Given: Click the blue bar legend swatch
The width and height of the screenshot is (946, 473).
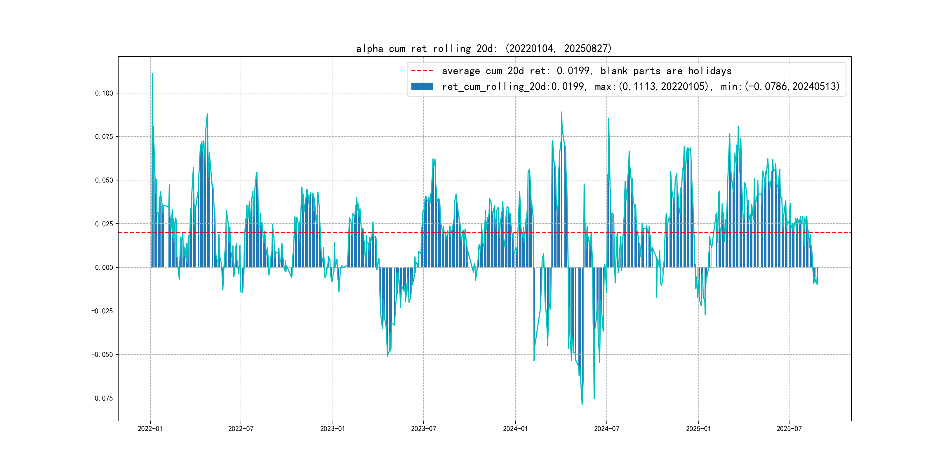Looking at the screenshot, I should tap(422, 87).
